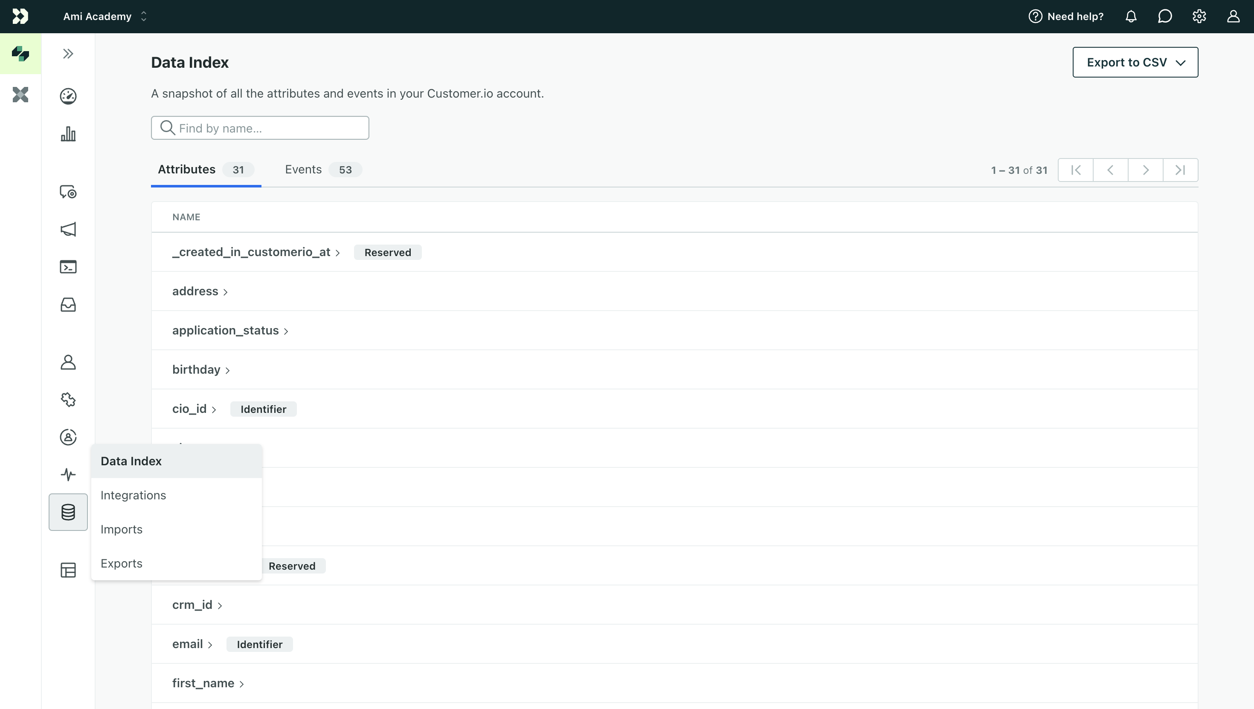Open the _created_in_customerio_at attribute
Screen dimensions: 1254x709
pos(256,252)
